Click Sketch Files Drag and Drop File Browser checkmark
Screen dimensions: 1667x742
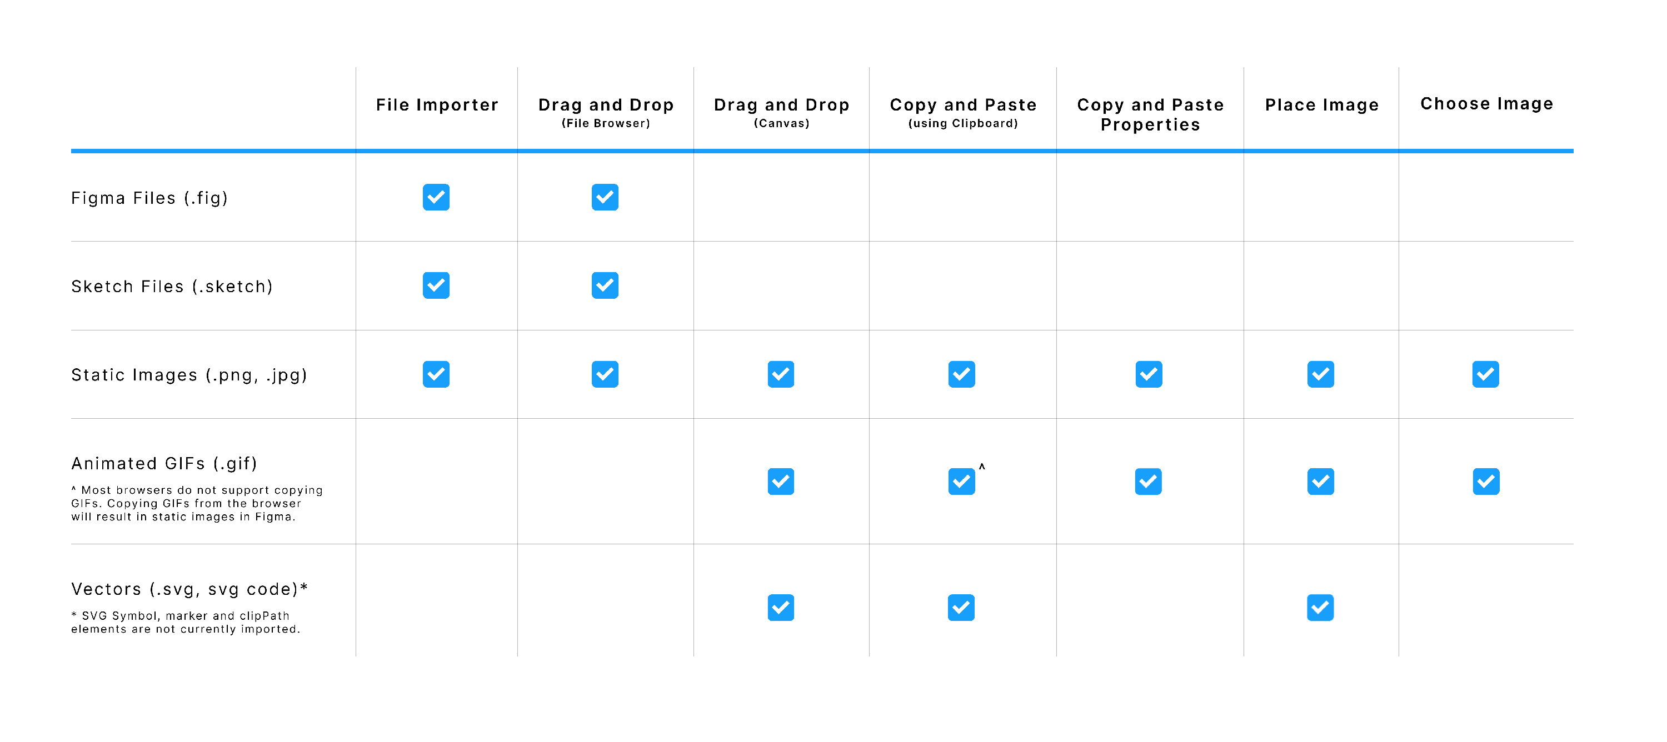[605, 285]
